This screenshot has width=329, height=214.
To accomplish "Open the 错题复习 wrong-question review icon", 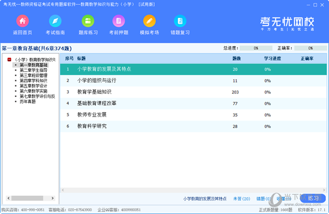I will [180, 21].
